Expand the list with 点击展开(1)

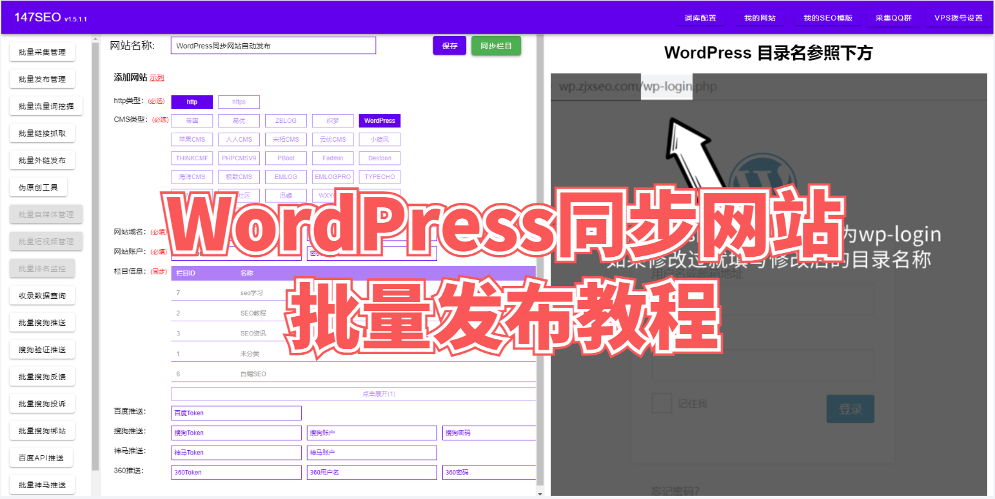tap(353, 393)
